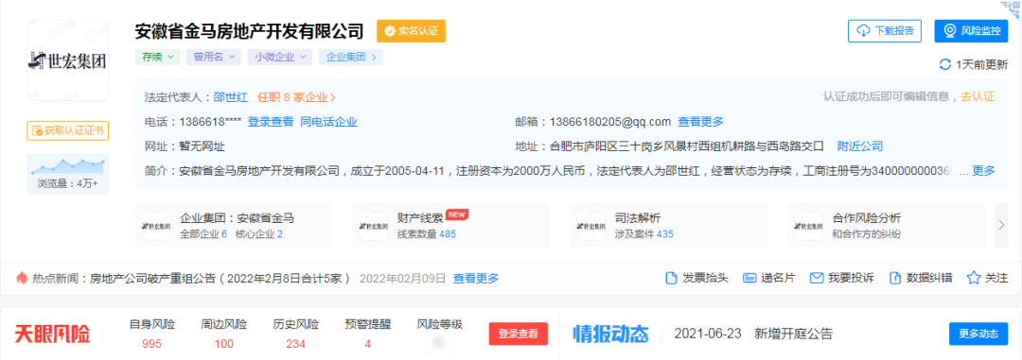
Task: Expand the 存续 status dropdown
Action: coord(157,58)
